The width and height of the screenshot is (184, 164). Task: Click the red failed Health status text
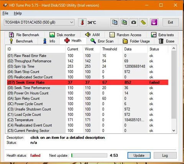(35, 156)
